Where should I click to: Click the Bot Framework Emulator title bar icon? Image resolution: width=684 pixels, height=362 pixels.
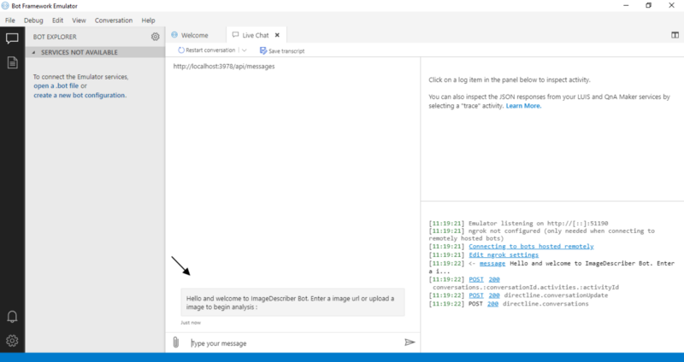(x=5, y=6)
